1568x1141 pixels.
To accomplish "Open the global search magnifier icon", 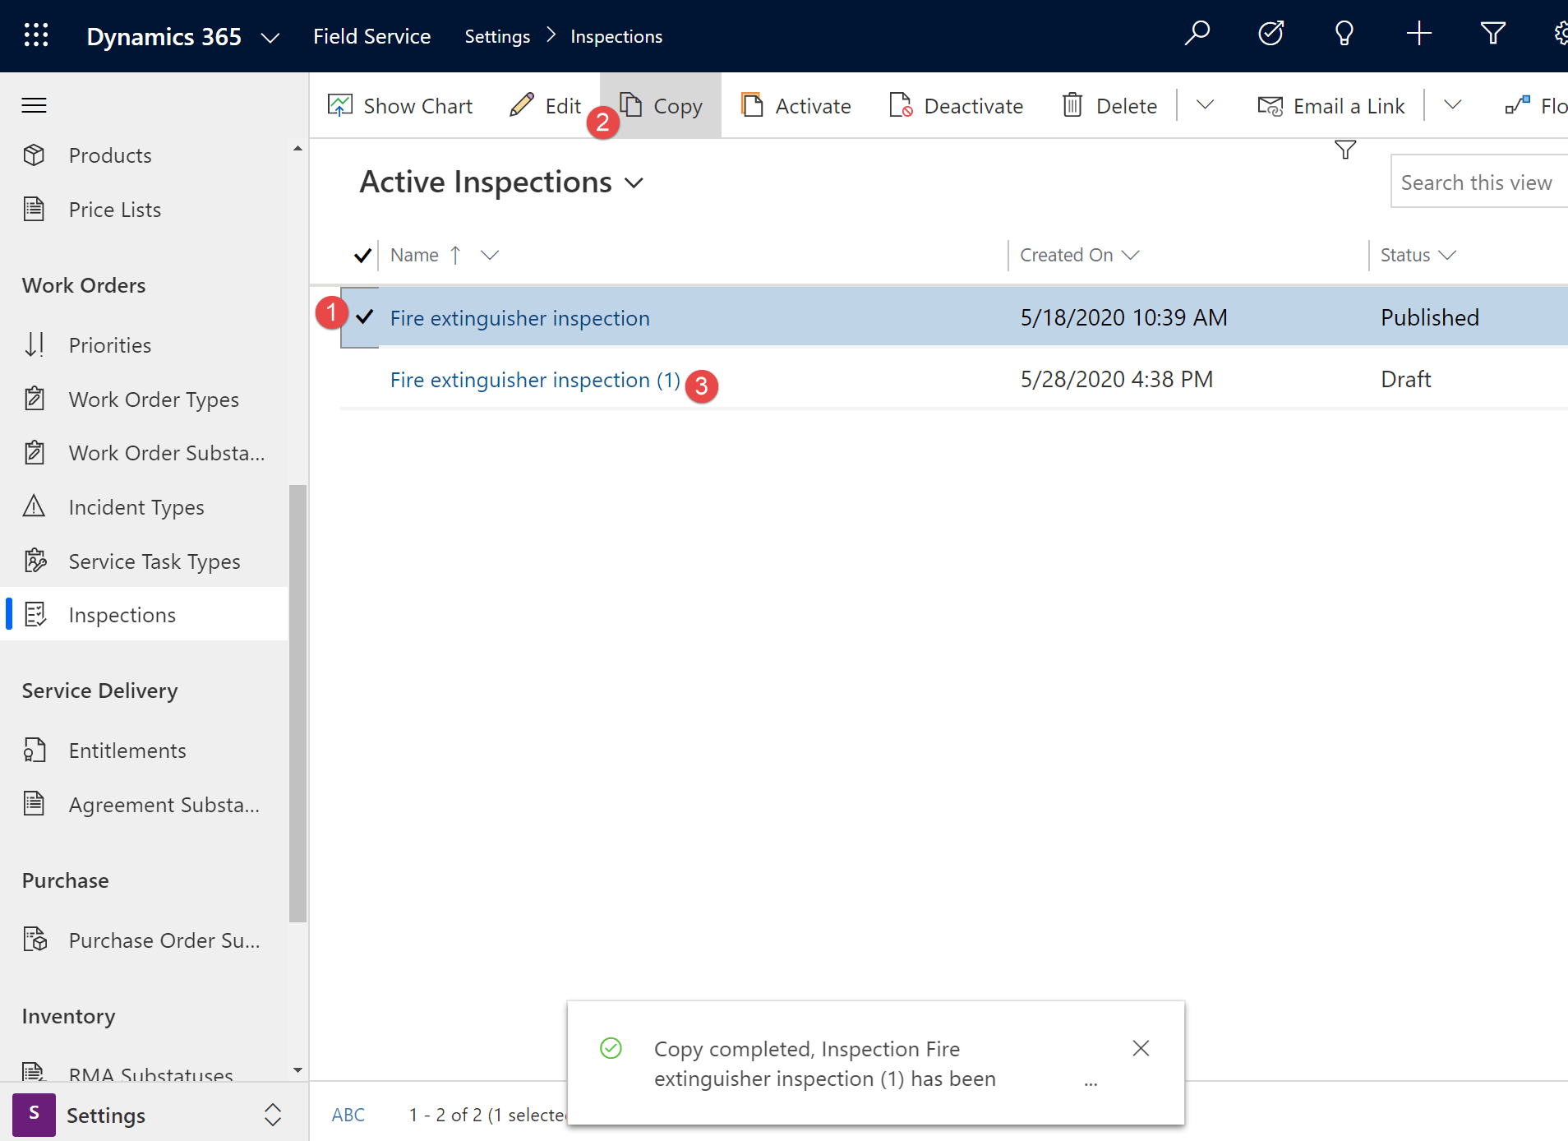I will point(1197,35).
